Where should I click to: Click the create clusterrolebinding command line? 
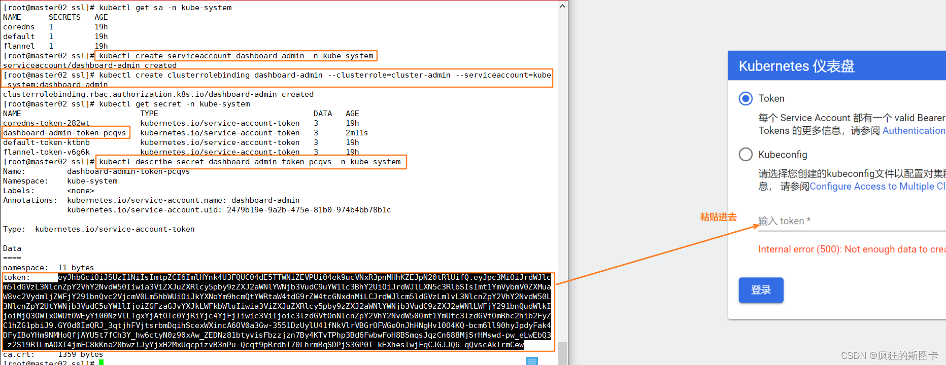277,80
